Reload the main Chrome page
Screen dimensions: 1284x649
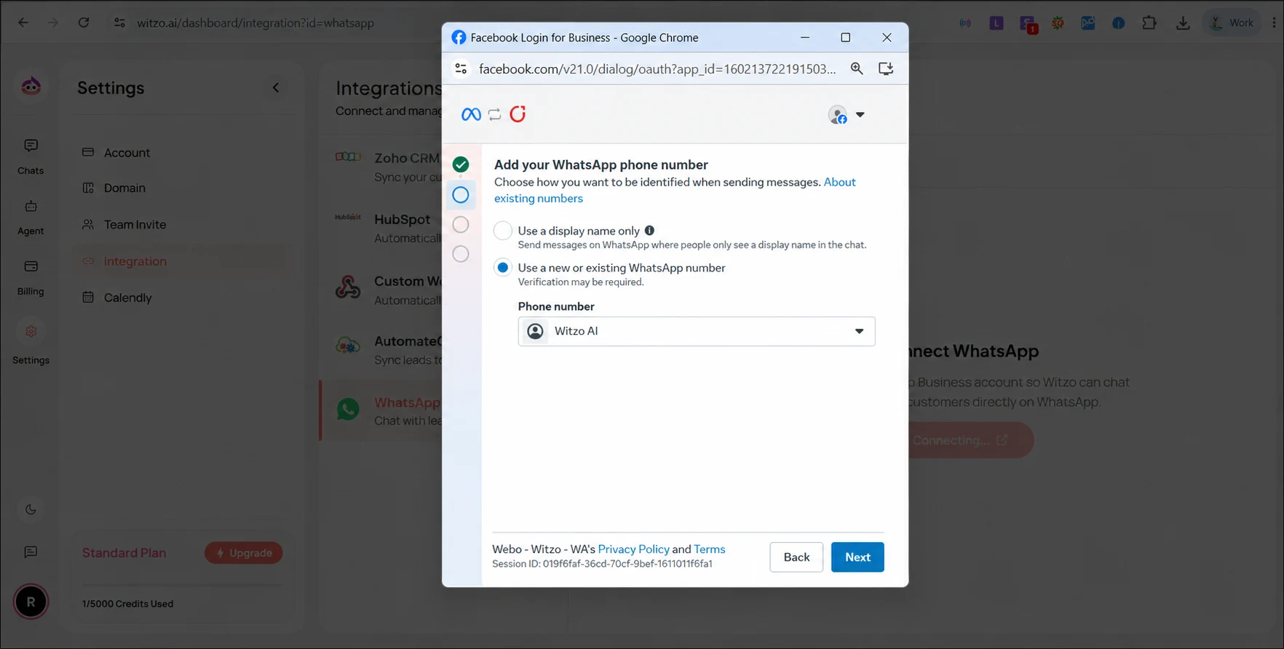tap(84, 23)
